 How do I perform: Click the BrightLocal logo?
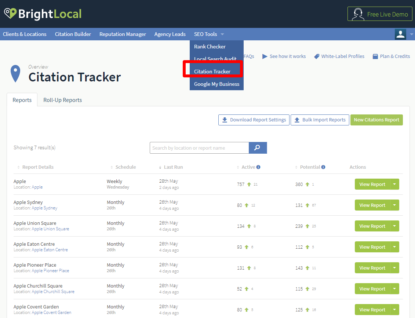(42, 14)
